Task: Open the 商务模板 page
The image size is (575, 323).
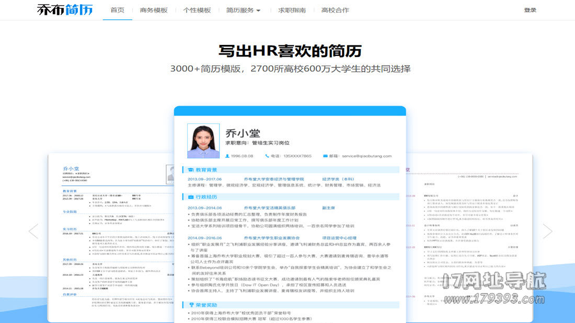Action: 154,10
